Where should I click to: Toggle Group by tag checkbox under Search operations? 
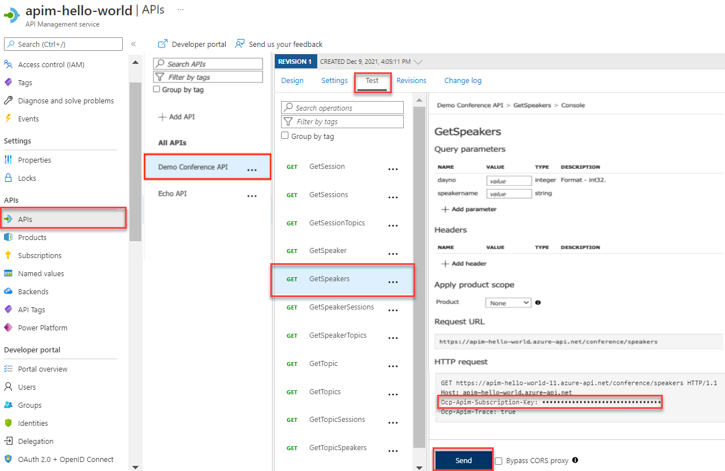point(285,136)
